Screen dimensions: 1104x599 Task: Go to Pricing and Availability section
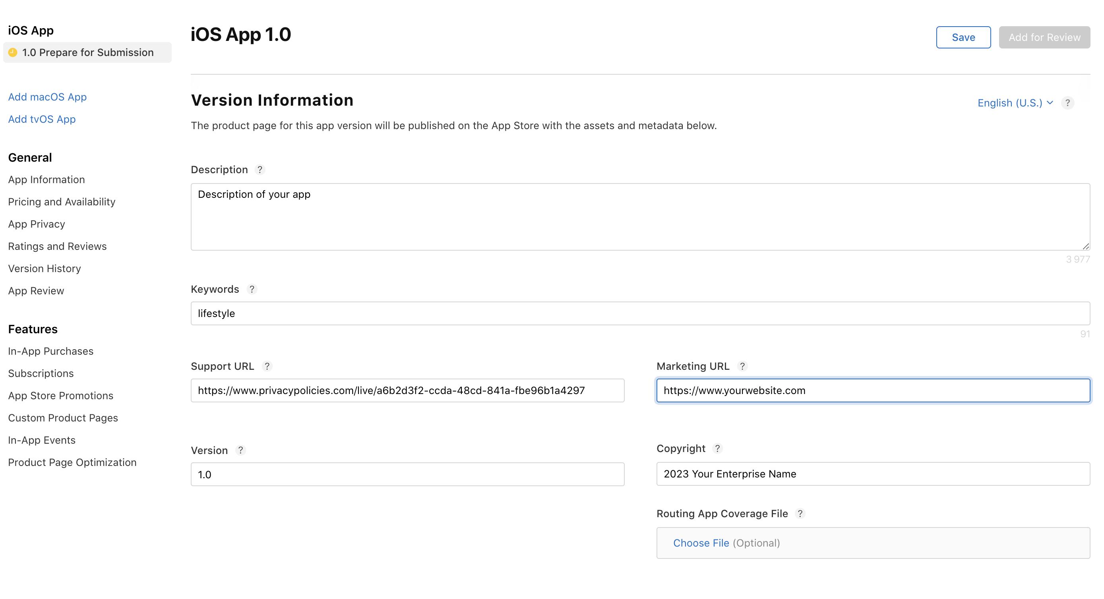click(62, 202)
